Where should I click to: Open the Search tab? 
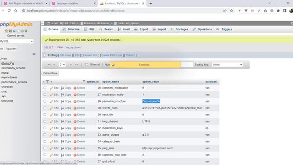106,29
